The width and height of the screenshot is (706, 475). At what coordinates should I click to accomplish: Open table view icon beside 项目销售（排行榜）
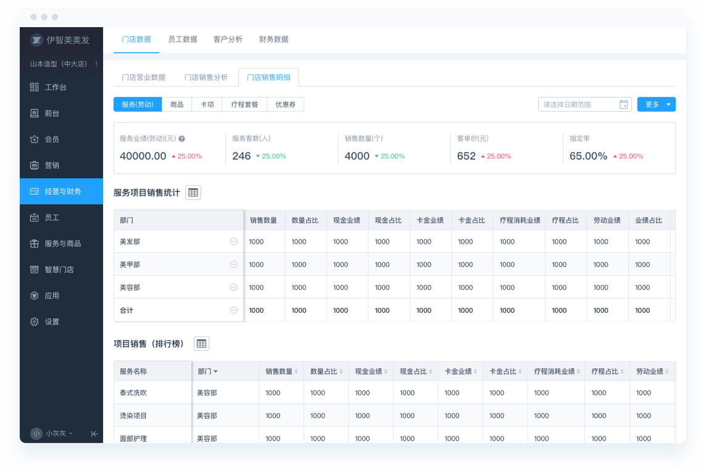[201, 344]
